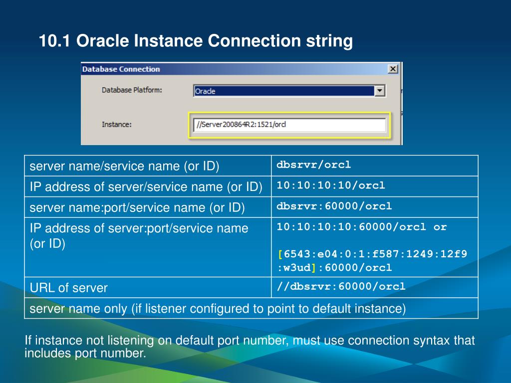Viewport: 511px width, 383px height.
Task: Select 'server name/service name (or ID)' cell
Action: click(148, 166)
